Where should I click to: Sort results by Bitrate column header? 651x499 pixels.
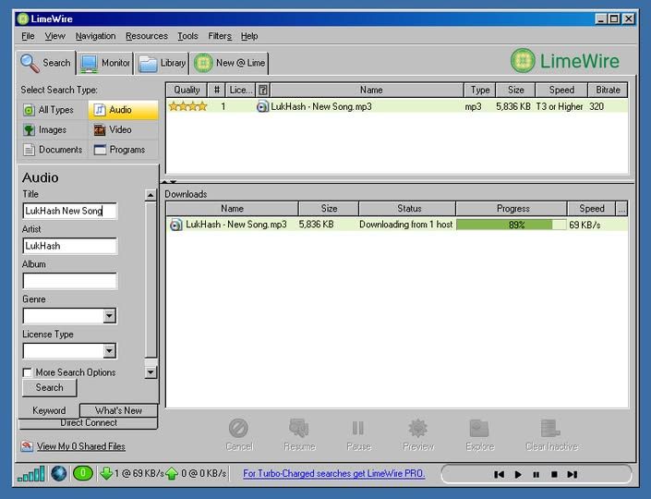[608, 91]
